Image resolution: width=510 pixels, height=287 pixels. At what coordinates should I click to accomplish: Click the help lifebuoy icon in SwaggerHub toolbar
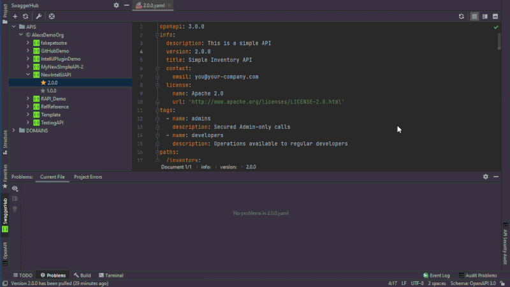click(x=52, y=17)
